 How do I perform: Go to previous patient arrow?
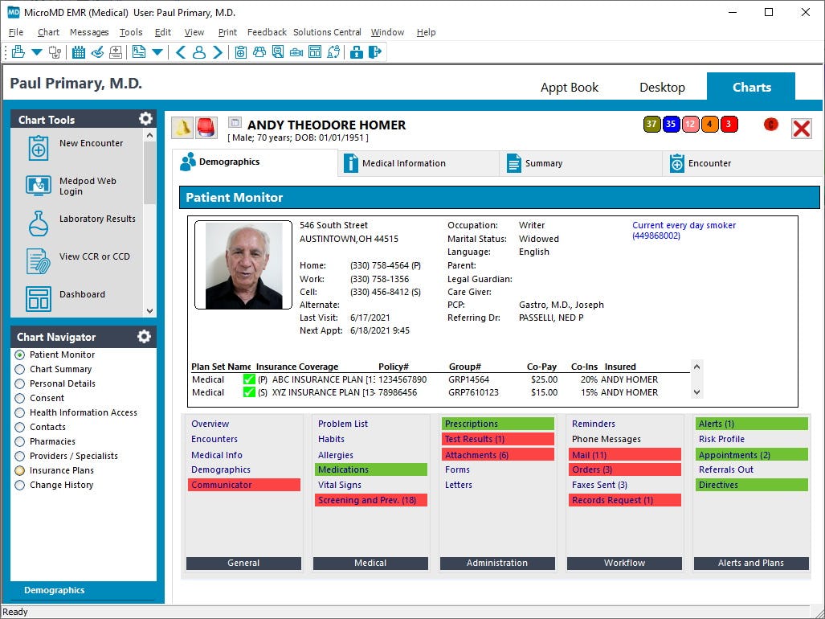(x=181, y=52)
